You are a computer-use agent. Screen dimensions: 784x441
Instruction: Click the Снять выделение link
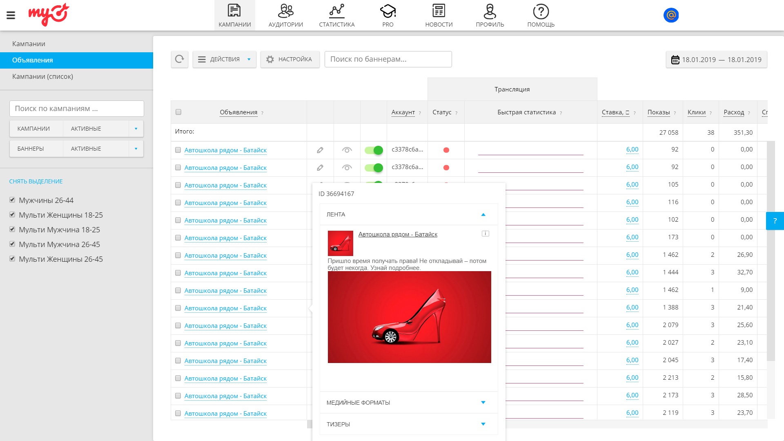[x=36, y=181]
